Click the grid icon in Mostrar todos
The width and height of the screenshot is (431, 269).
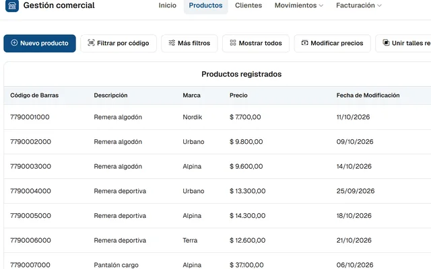click(233, 43)
